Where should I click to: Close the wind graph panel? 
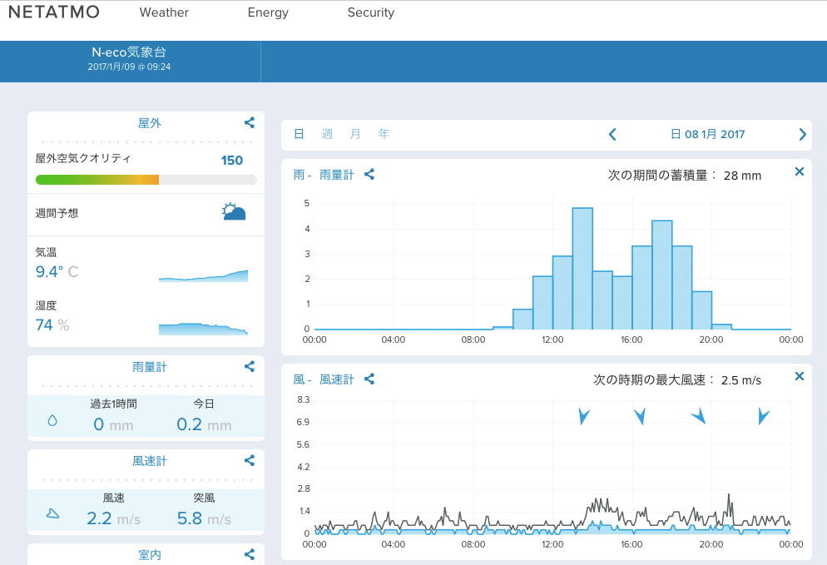coord(800,376)
